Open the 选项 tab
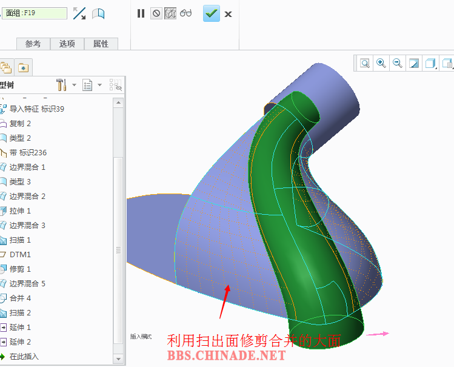This screenshot has height=367, width=454. (67, 44)
